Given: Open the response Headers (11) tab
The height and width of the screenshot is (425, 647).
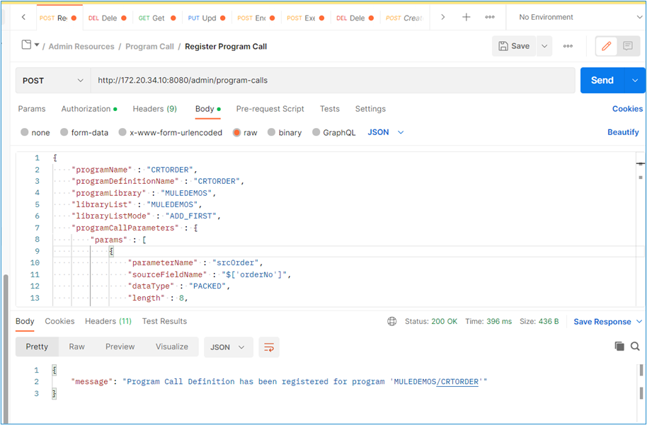Looking at the screenshot, I should pyautogui.click(x=108, y=321).
